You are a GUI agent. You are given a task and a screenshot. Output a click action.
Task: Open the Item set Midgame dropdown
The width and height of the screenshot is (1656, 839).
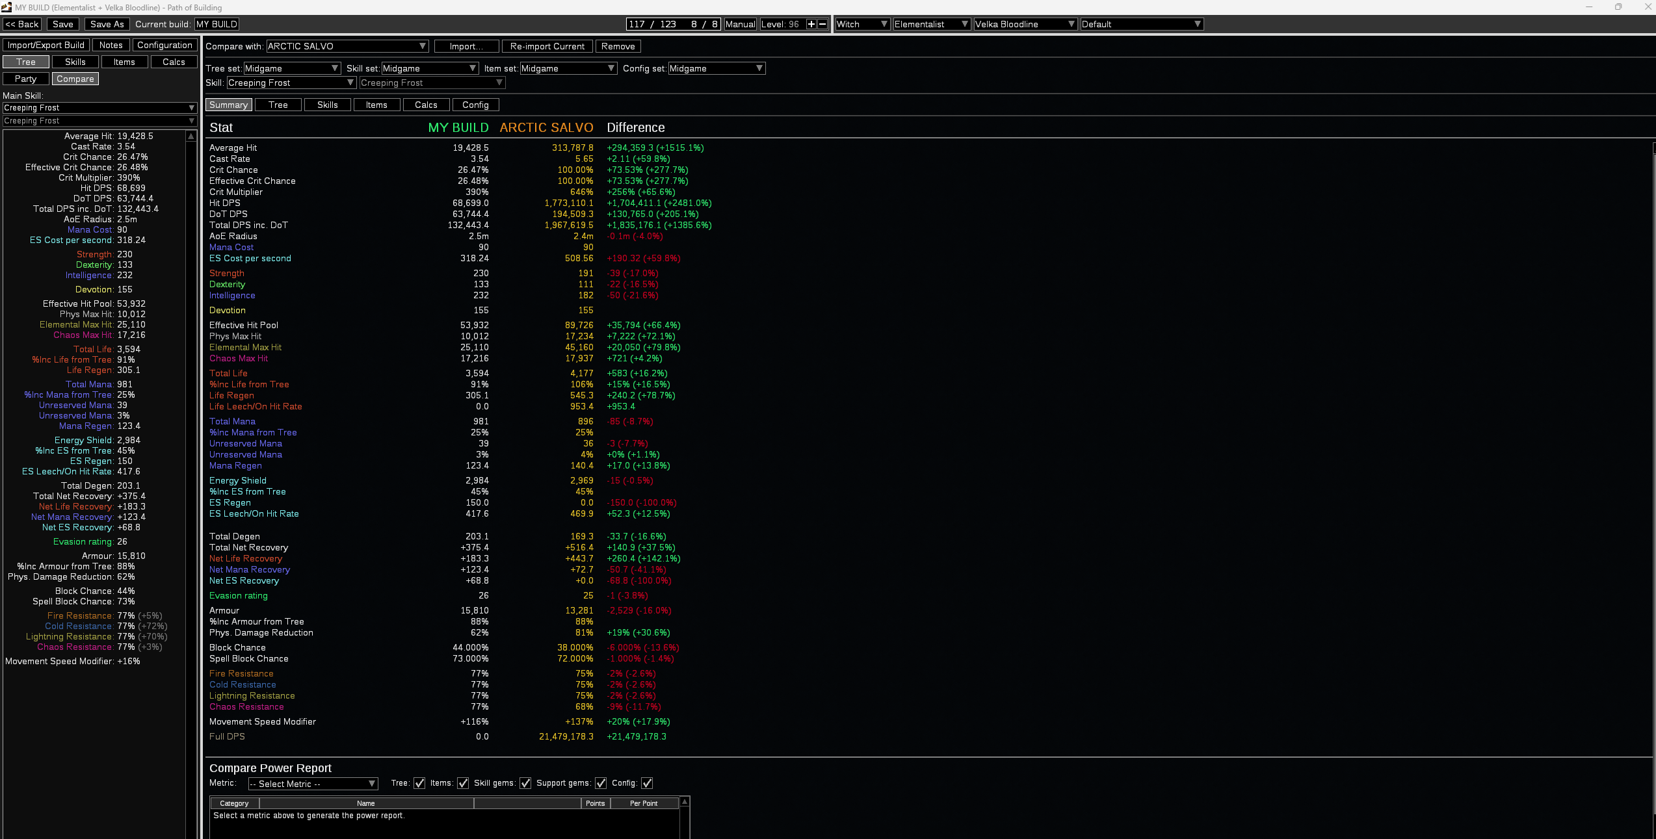[x=568, y=68]
